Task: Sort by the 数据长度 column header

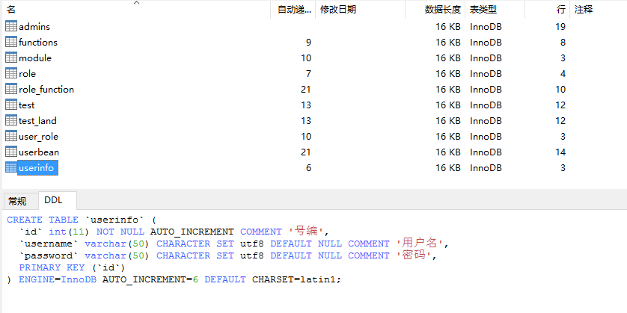Action: [443, 10]
